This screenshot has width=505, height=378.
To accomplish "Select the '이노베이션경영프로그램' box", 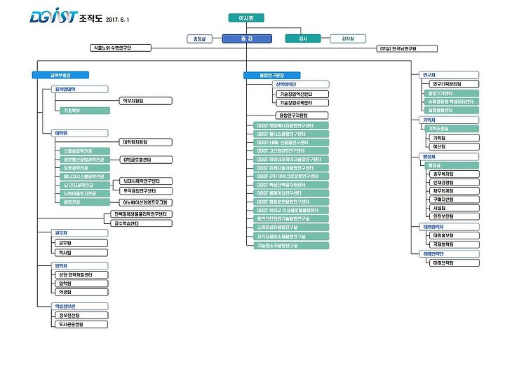I will 146,202.
